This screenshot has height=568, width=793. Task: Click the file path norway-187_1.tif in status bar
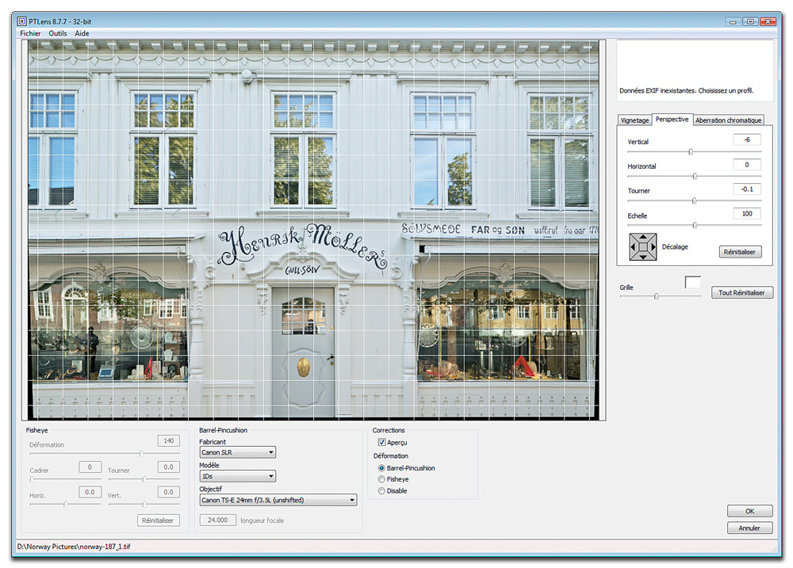pyautogui.click(x=74, y=547)
